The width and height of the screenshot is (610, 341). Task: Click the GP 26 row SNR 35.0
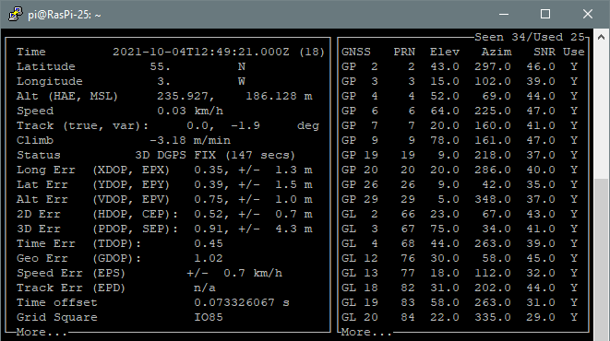[x=541, y=185]
